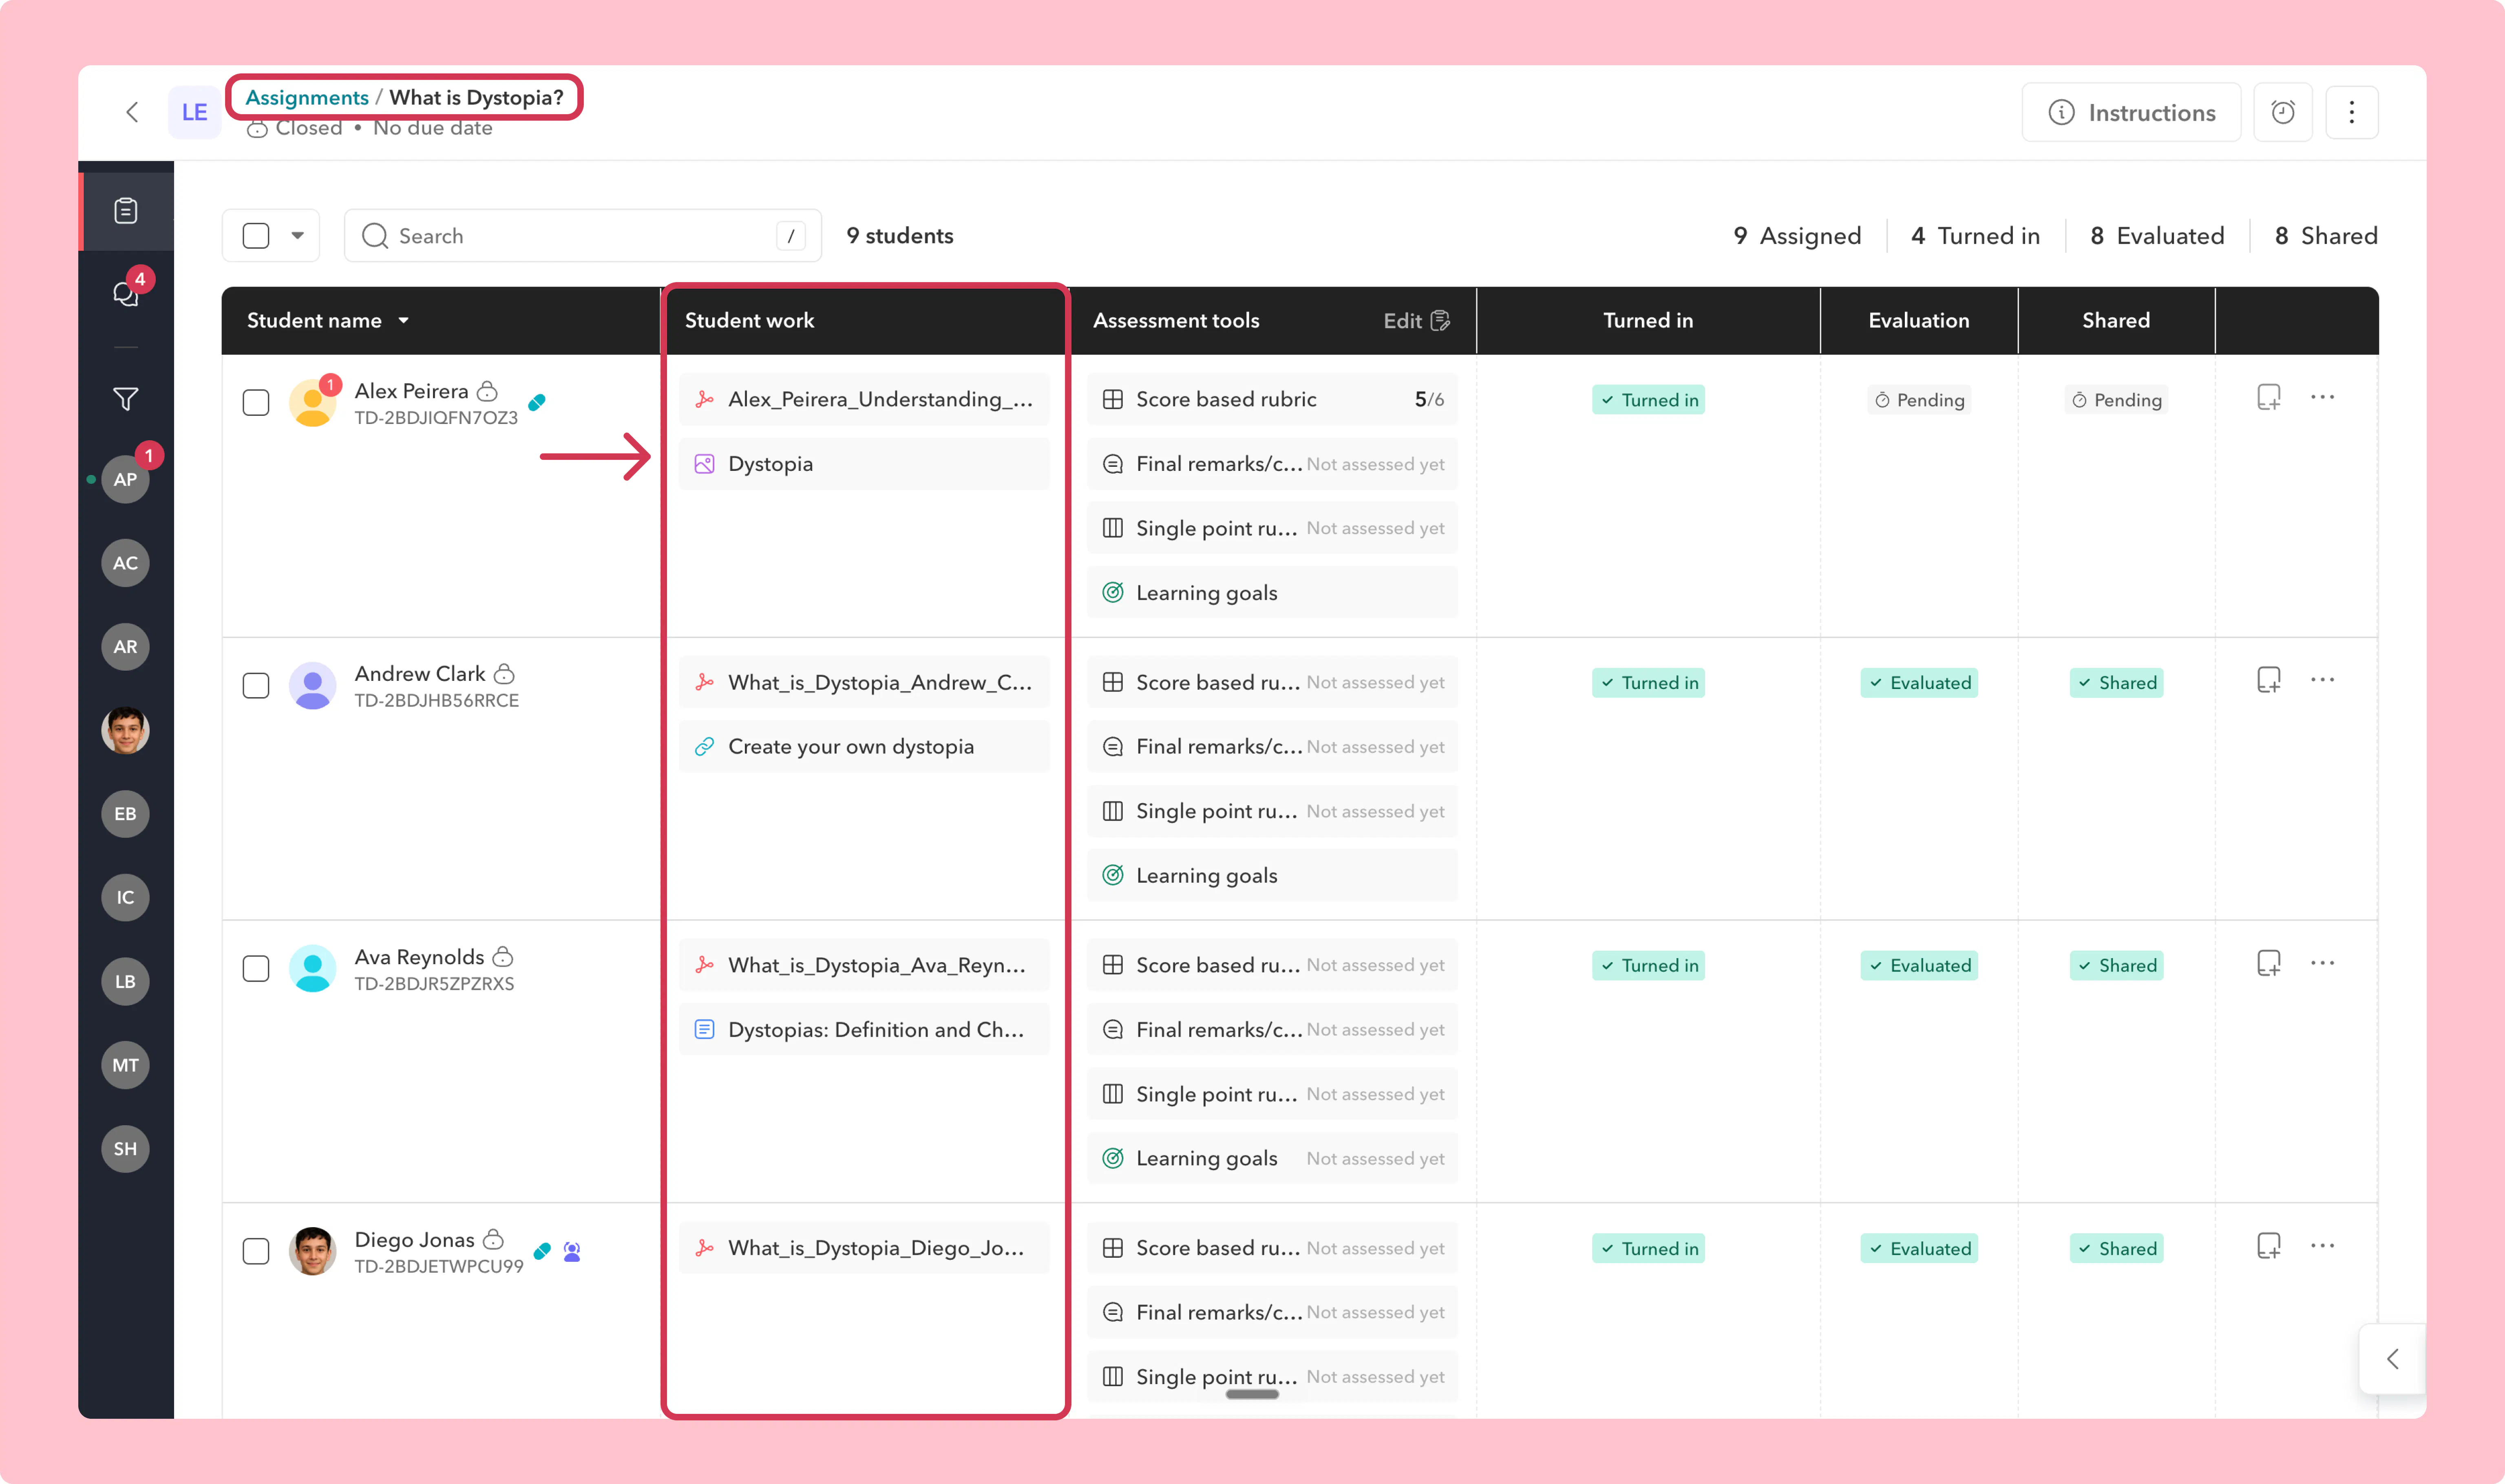
Task: Open comments sidebar icon with 4 badge
Action: coord(126,293)
